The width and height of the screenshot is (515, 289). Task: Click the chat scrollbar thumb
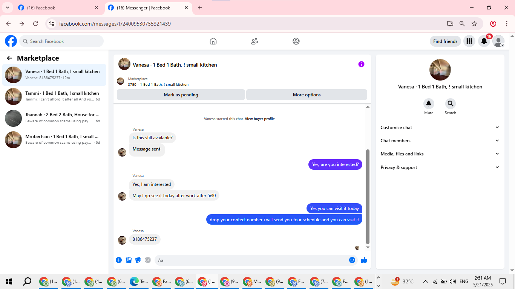[x=368, y=196]
